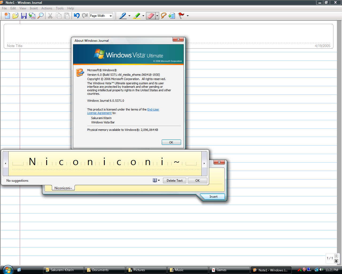Open the Actions menu

tap(47, 8)
